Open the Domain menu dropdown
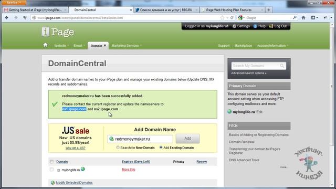Screen dimensions: 336x189 [x=98, y=46]
